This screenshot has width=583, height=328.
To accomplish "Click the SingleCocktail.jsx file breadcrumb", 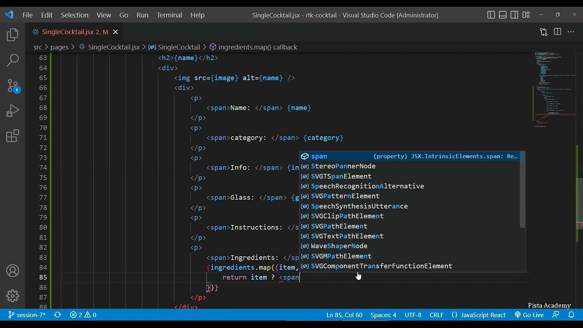I will [109, 47].
